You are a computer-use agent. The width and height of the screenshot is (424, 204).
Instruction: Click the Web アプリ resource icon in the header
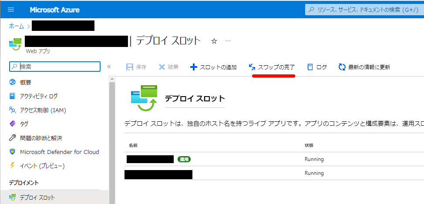15,44
